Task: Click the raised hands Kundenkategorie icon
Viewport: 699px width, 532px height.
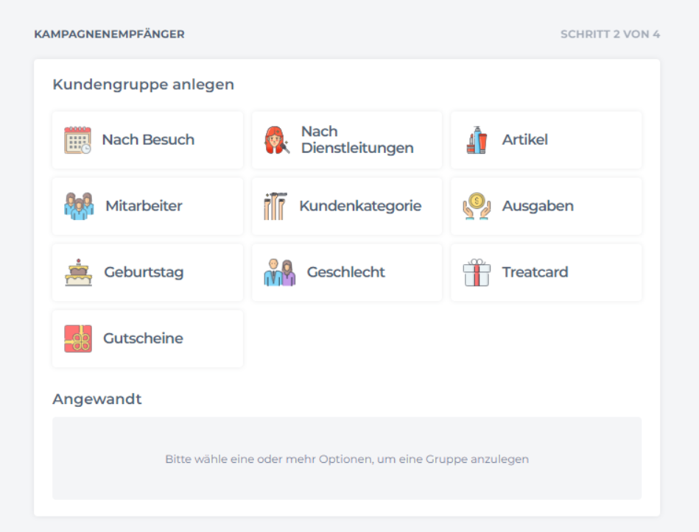Action: [275, 206]
